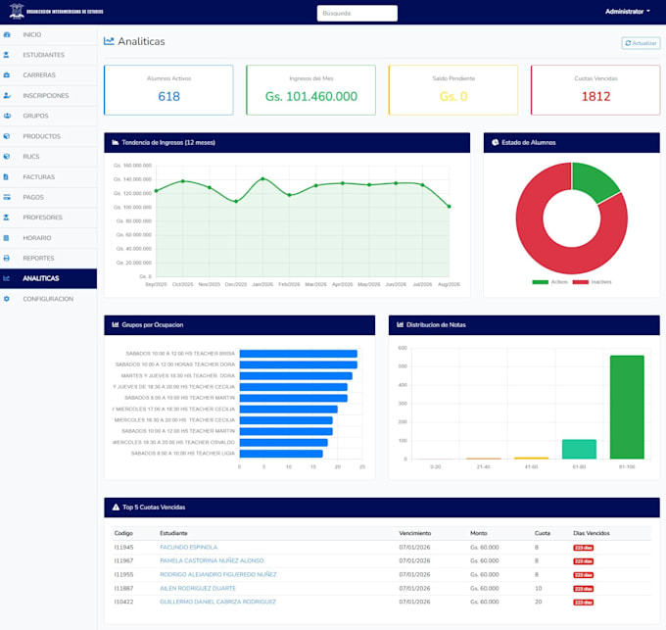Toggle the Inactivos legend entry in donut chart
This screenshot has height=630, width=666.
593,282
